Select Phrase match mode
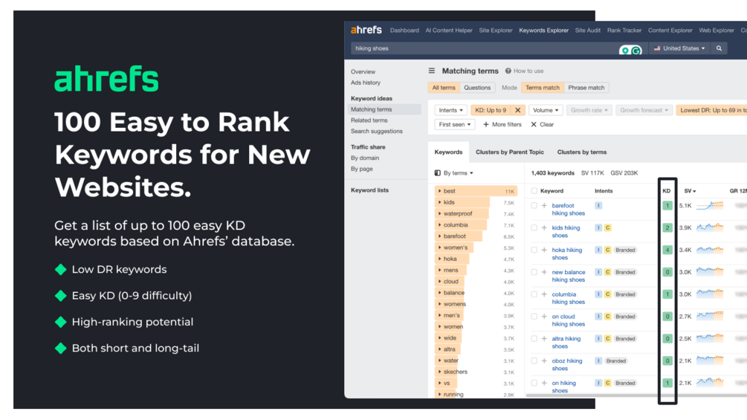The height and width of the screenshot is (420, 747). point(586,88)
